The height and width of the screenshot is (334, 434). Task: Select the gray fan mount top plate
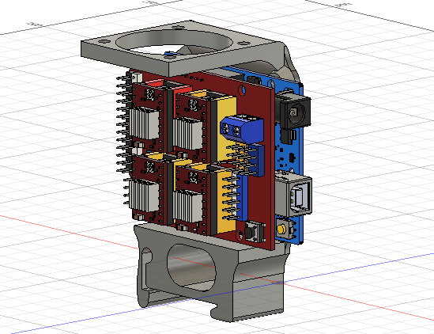[183, 47]
